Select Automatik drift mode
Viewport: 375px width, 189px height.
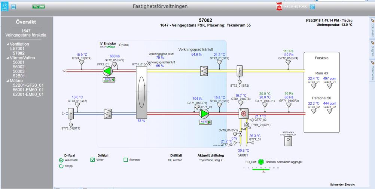61,160
